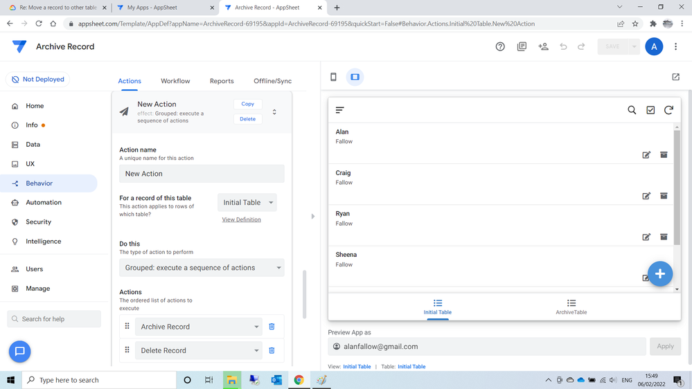Viewport: 692px width, 389px height.
Task: Open the three-dot more menu in header
Action: click(675, 46)
